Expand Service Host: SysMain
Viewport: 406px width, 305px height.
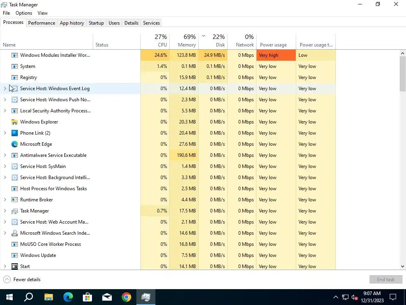(5, 166)
